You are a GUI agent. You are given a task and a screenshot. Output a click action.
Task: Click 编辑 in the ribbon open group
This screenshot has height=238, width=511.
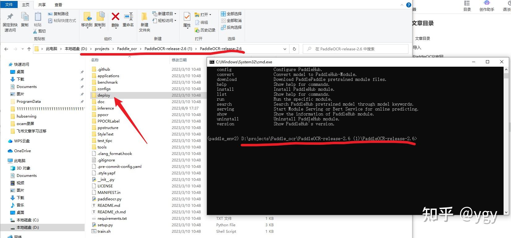point(202,23)
